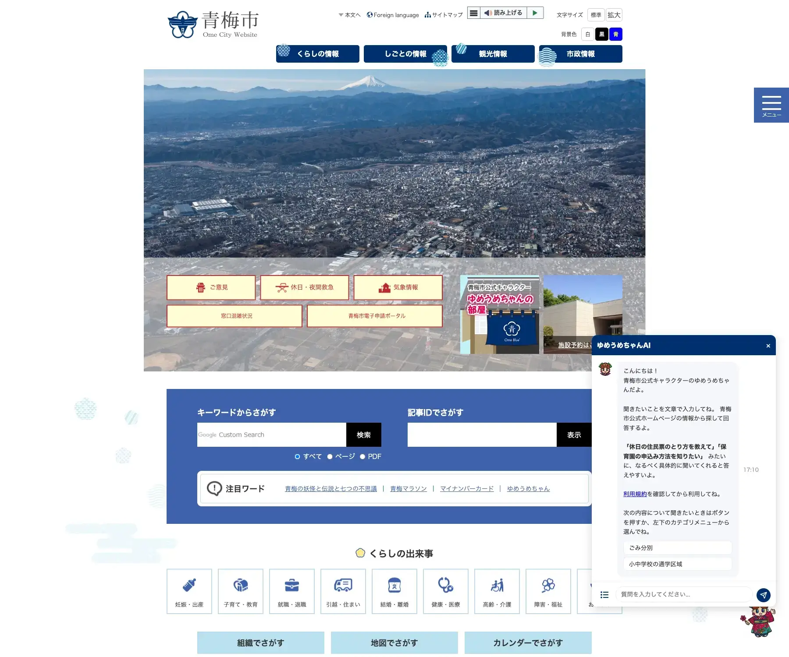Open the chatbot category list icon
Viewport: 789px width, 657px height.
604,595
